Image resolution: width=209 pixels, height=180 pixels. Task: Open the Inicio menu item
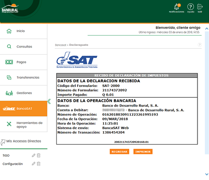pos(24,31)
